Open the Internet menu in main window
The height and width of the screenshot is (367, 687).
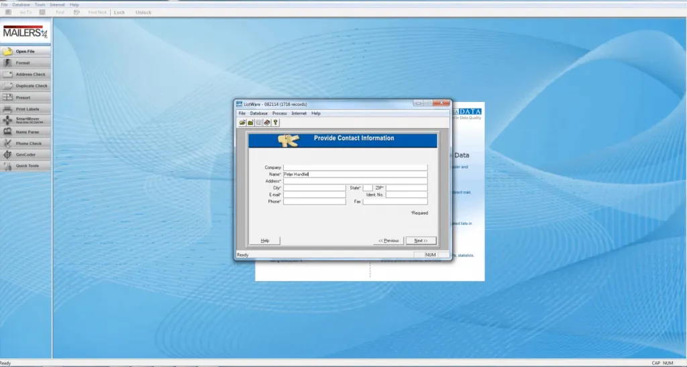click(58, 5)
